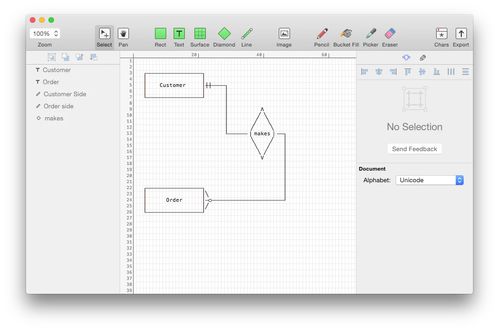
Task: Switch inspector to the pencil style tab
Action: [423, 57]
